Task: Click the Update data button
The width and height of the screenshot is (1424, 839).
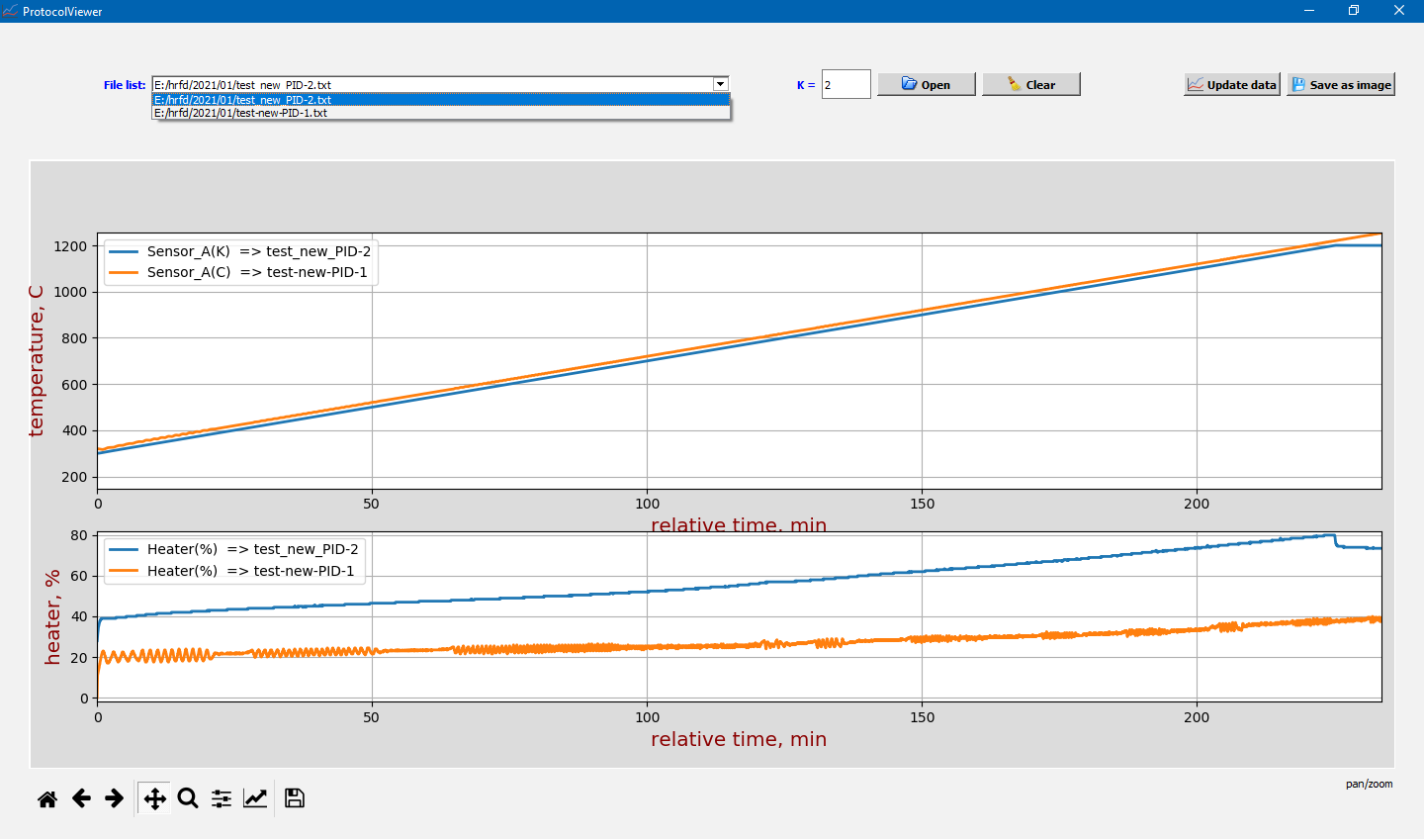Action: point(1231,85)
